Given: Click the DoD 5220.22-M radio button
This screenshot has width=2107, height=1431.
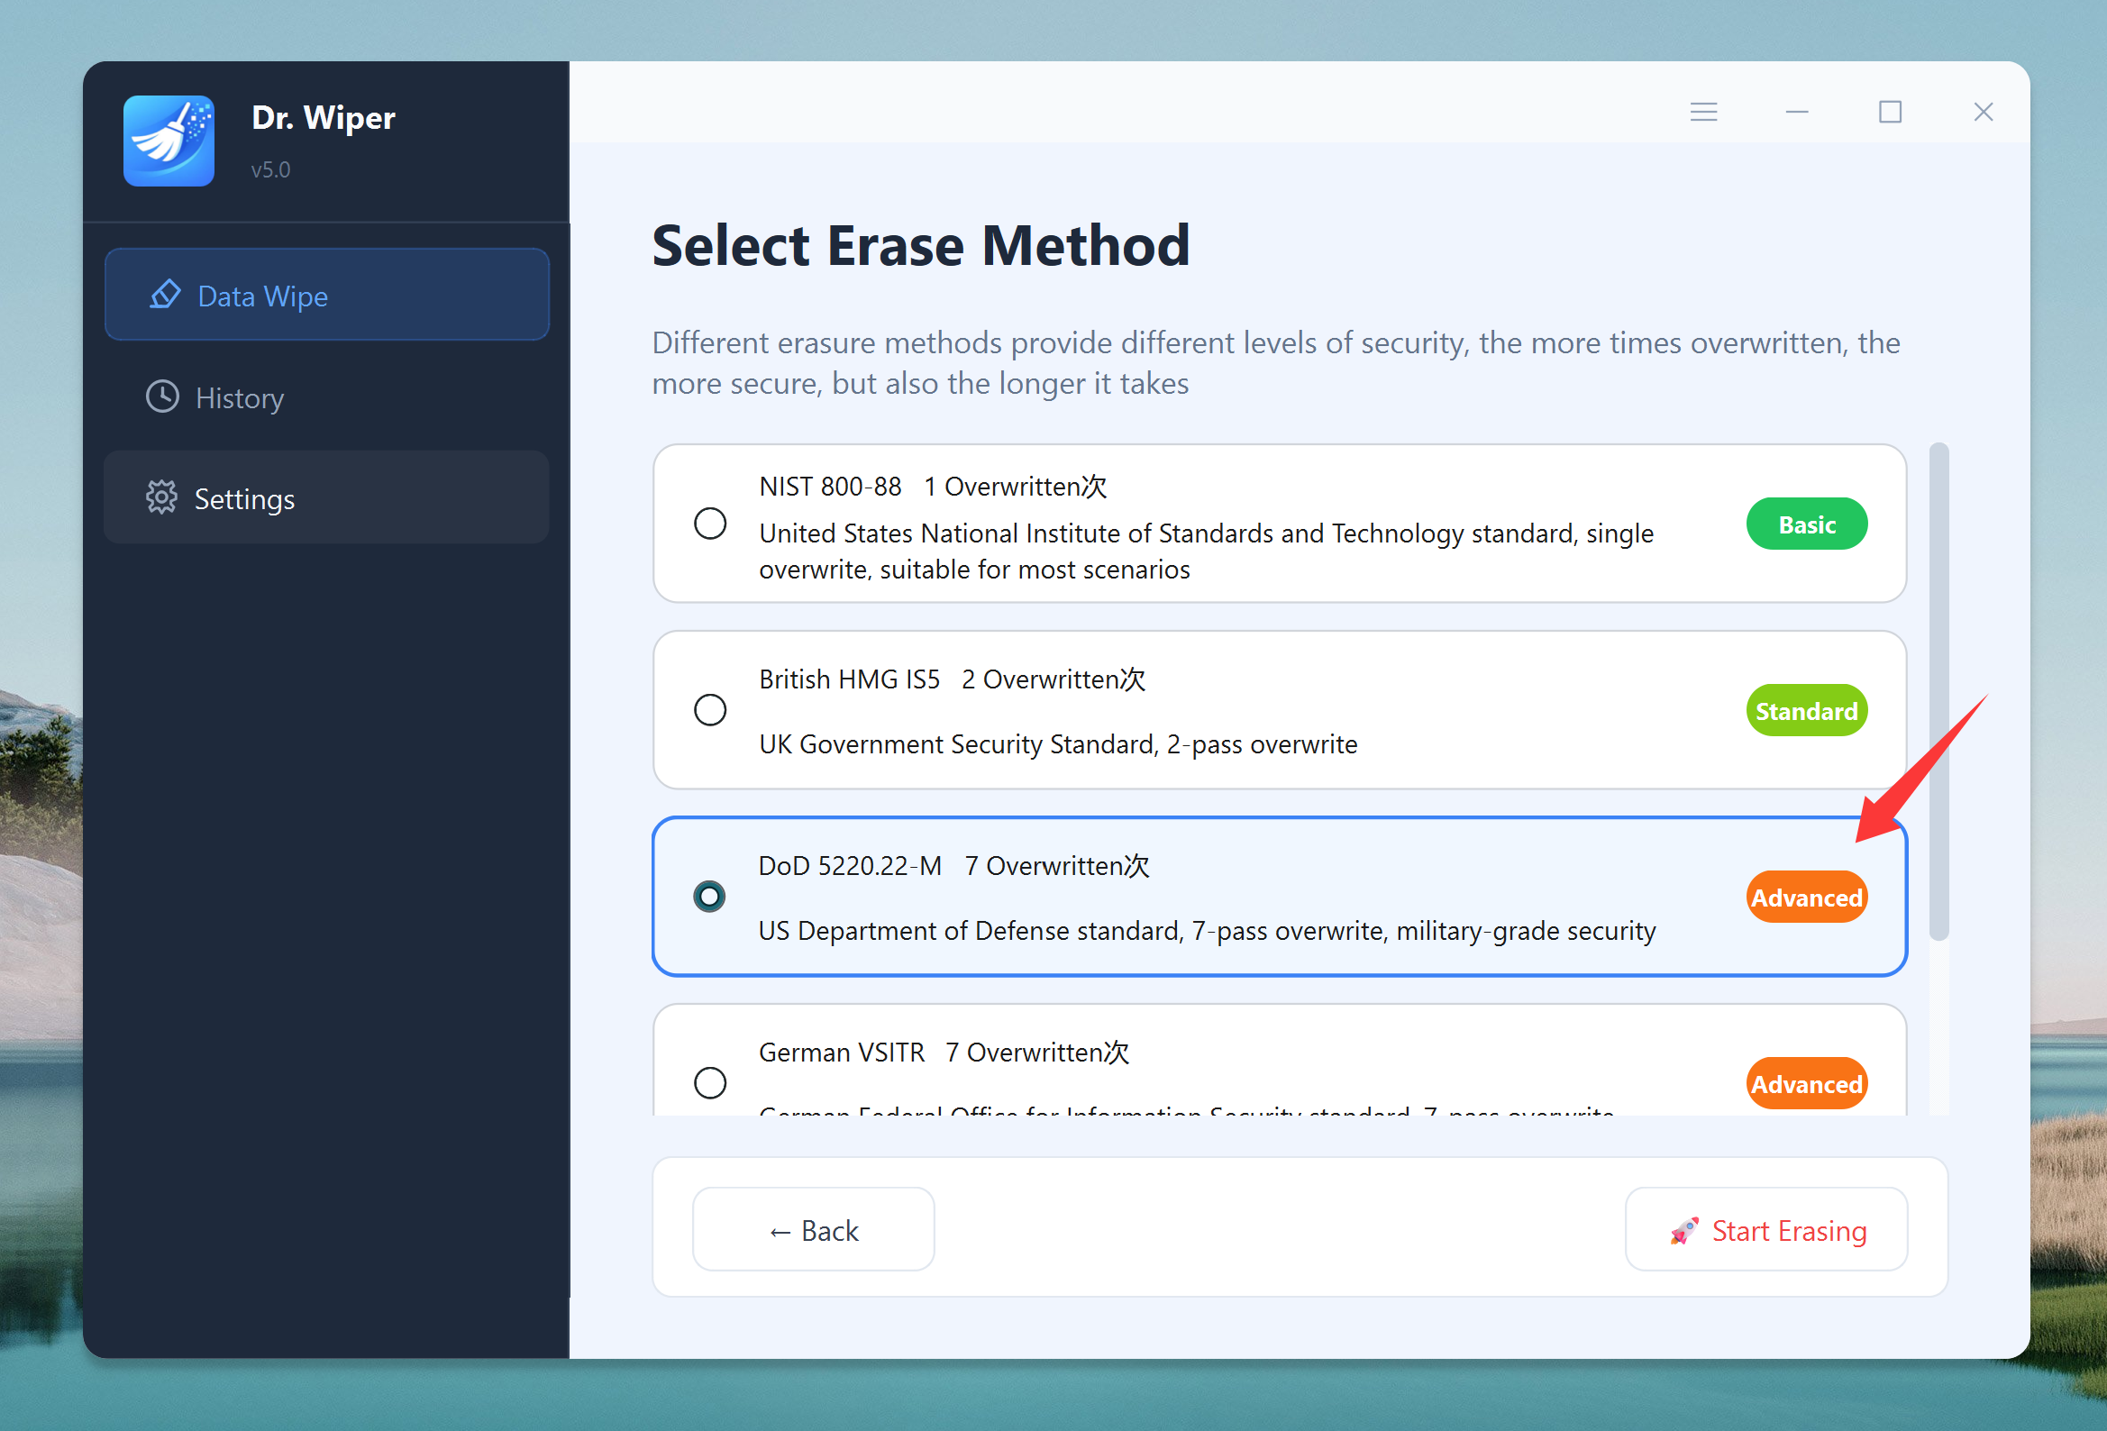Looking at the screenshot, I should pyautogui.click(x=709, y=896).
